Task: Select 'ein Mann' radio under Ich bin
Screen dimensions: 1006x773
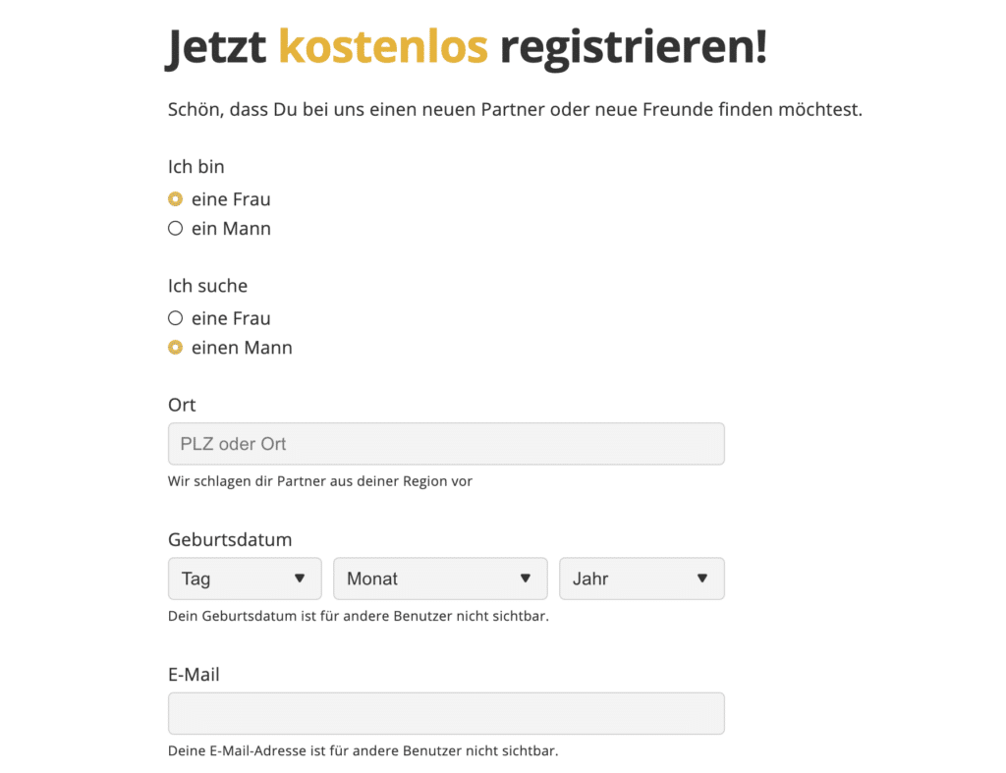Action: click(175, 229)
